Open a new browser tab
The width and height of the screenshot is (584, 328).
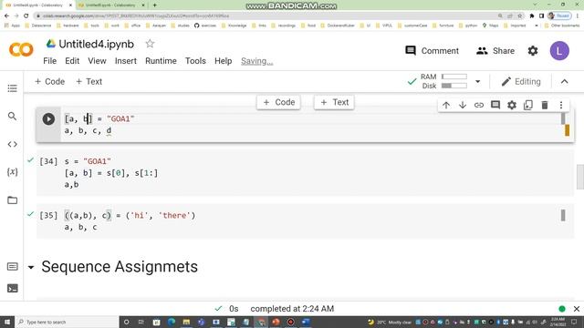[x=154, y=5]
